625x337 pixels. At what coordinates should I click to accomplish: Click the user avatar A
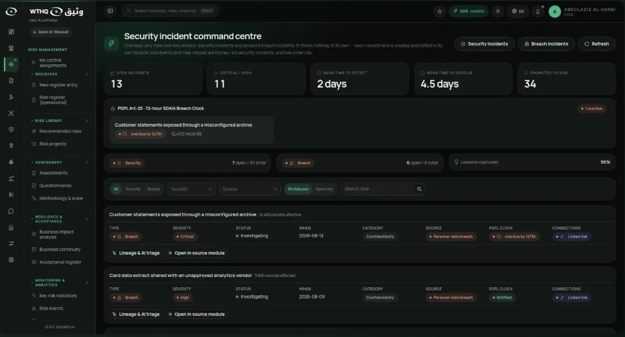click(x=554, y=12)
